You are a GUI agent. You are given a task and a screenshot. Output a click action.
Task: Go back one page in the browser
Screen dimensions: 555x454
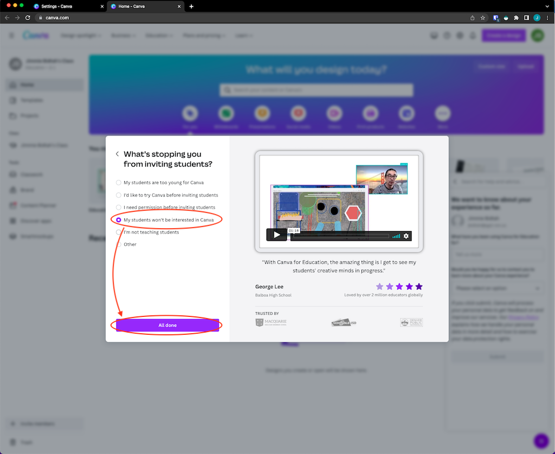(7, 18)
